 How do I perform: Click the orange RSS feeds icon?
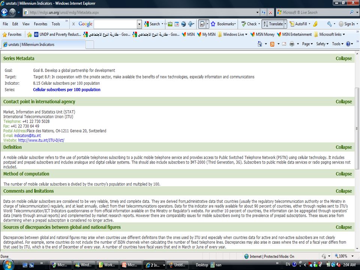pyautogui.click(x=272, y=44)
